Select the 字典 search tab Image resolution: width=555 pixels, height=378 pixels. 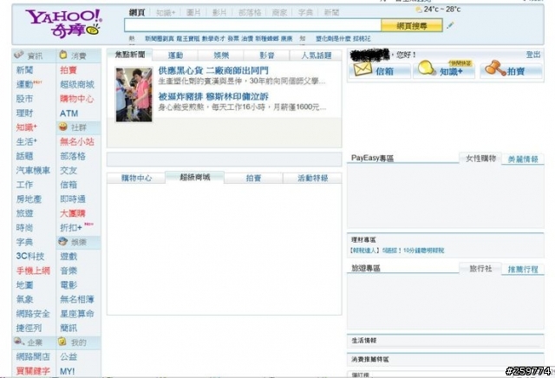pyautogui.click(x=305, y=13)
